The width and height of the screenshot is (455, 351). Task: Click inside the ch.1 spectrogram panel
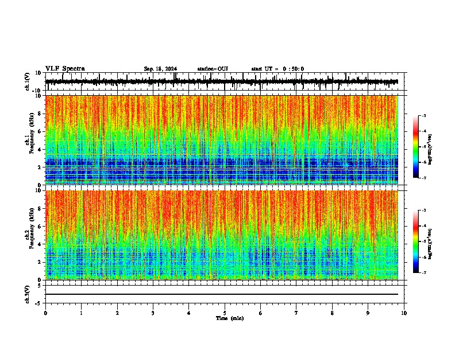coord(221,140)
